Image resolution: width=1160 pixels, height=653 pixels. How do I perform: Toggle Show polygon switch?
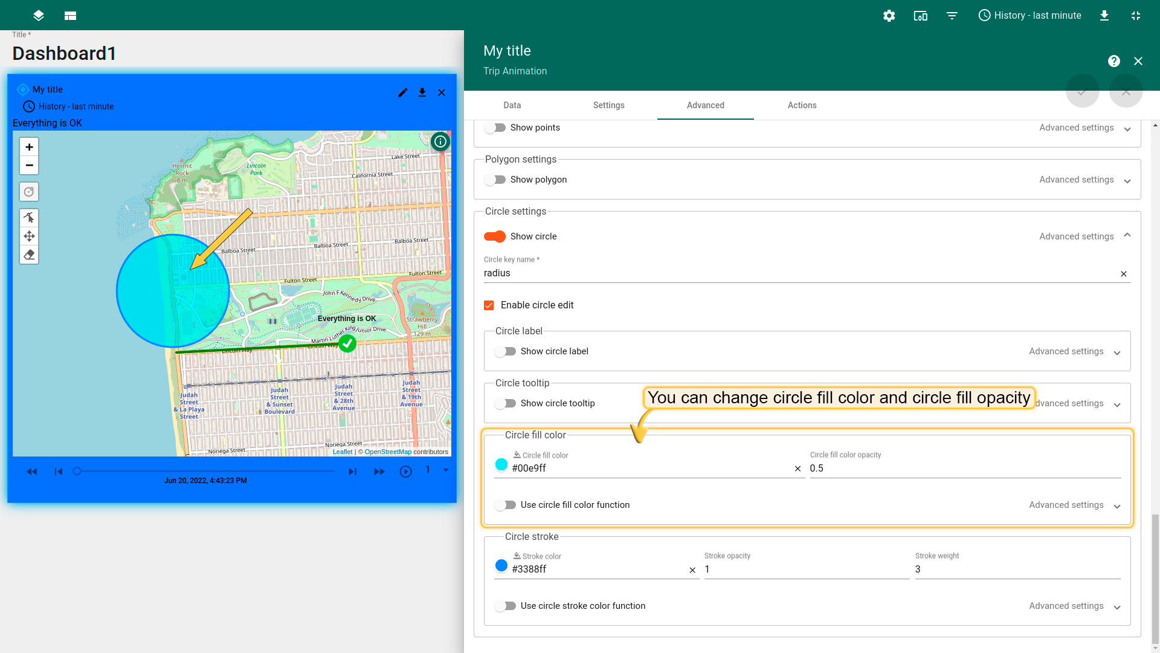pyautogui.click(x=495, y=180)
